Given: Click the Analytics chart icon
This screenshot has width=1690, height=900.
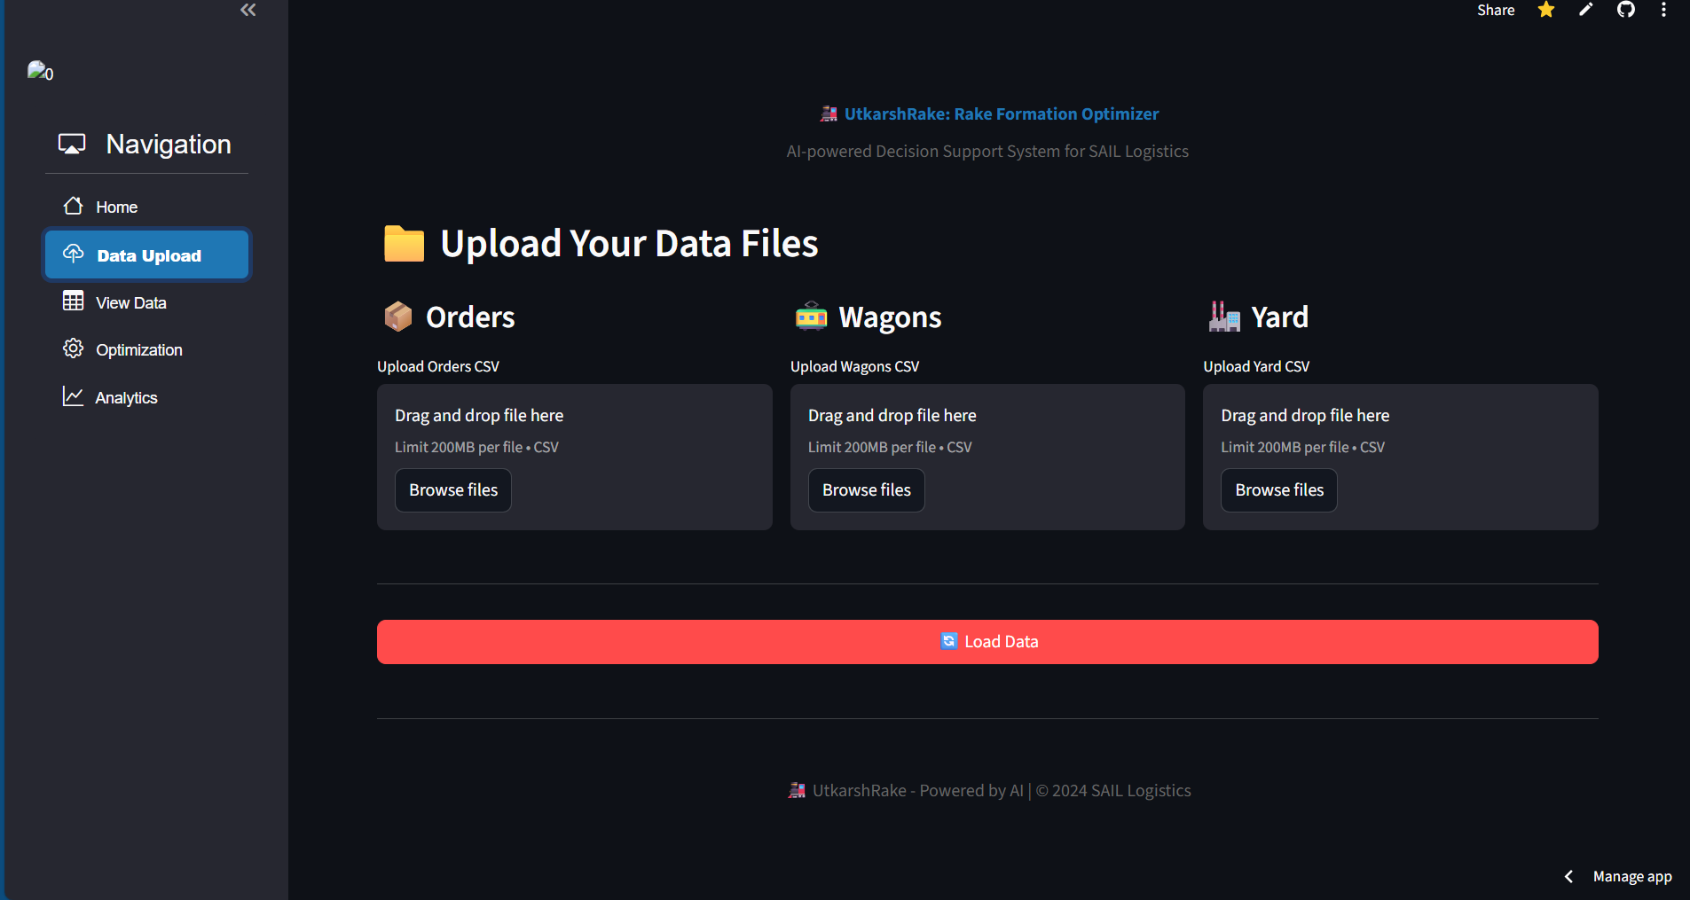Looking at the screenshot, I should coord(73,396).
